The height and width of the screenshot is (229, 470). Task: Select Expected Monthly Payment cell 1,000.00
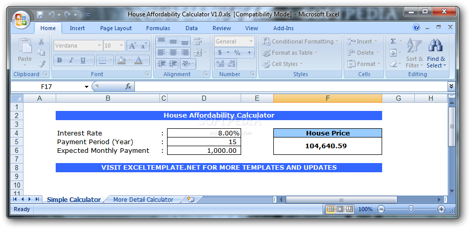pos(204,150)
